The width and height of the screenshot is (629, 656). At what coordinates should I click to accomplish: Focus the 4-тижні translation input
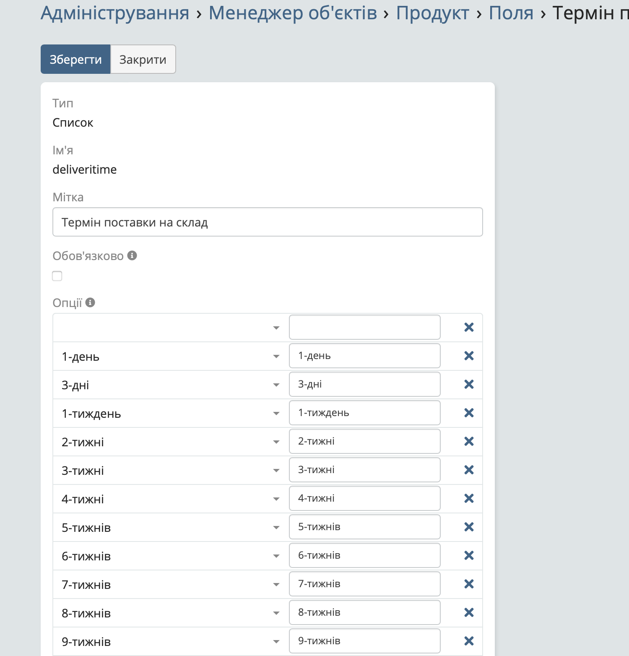pos(364,498)
